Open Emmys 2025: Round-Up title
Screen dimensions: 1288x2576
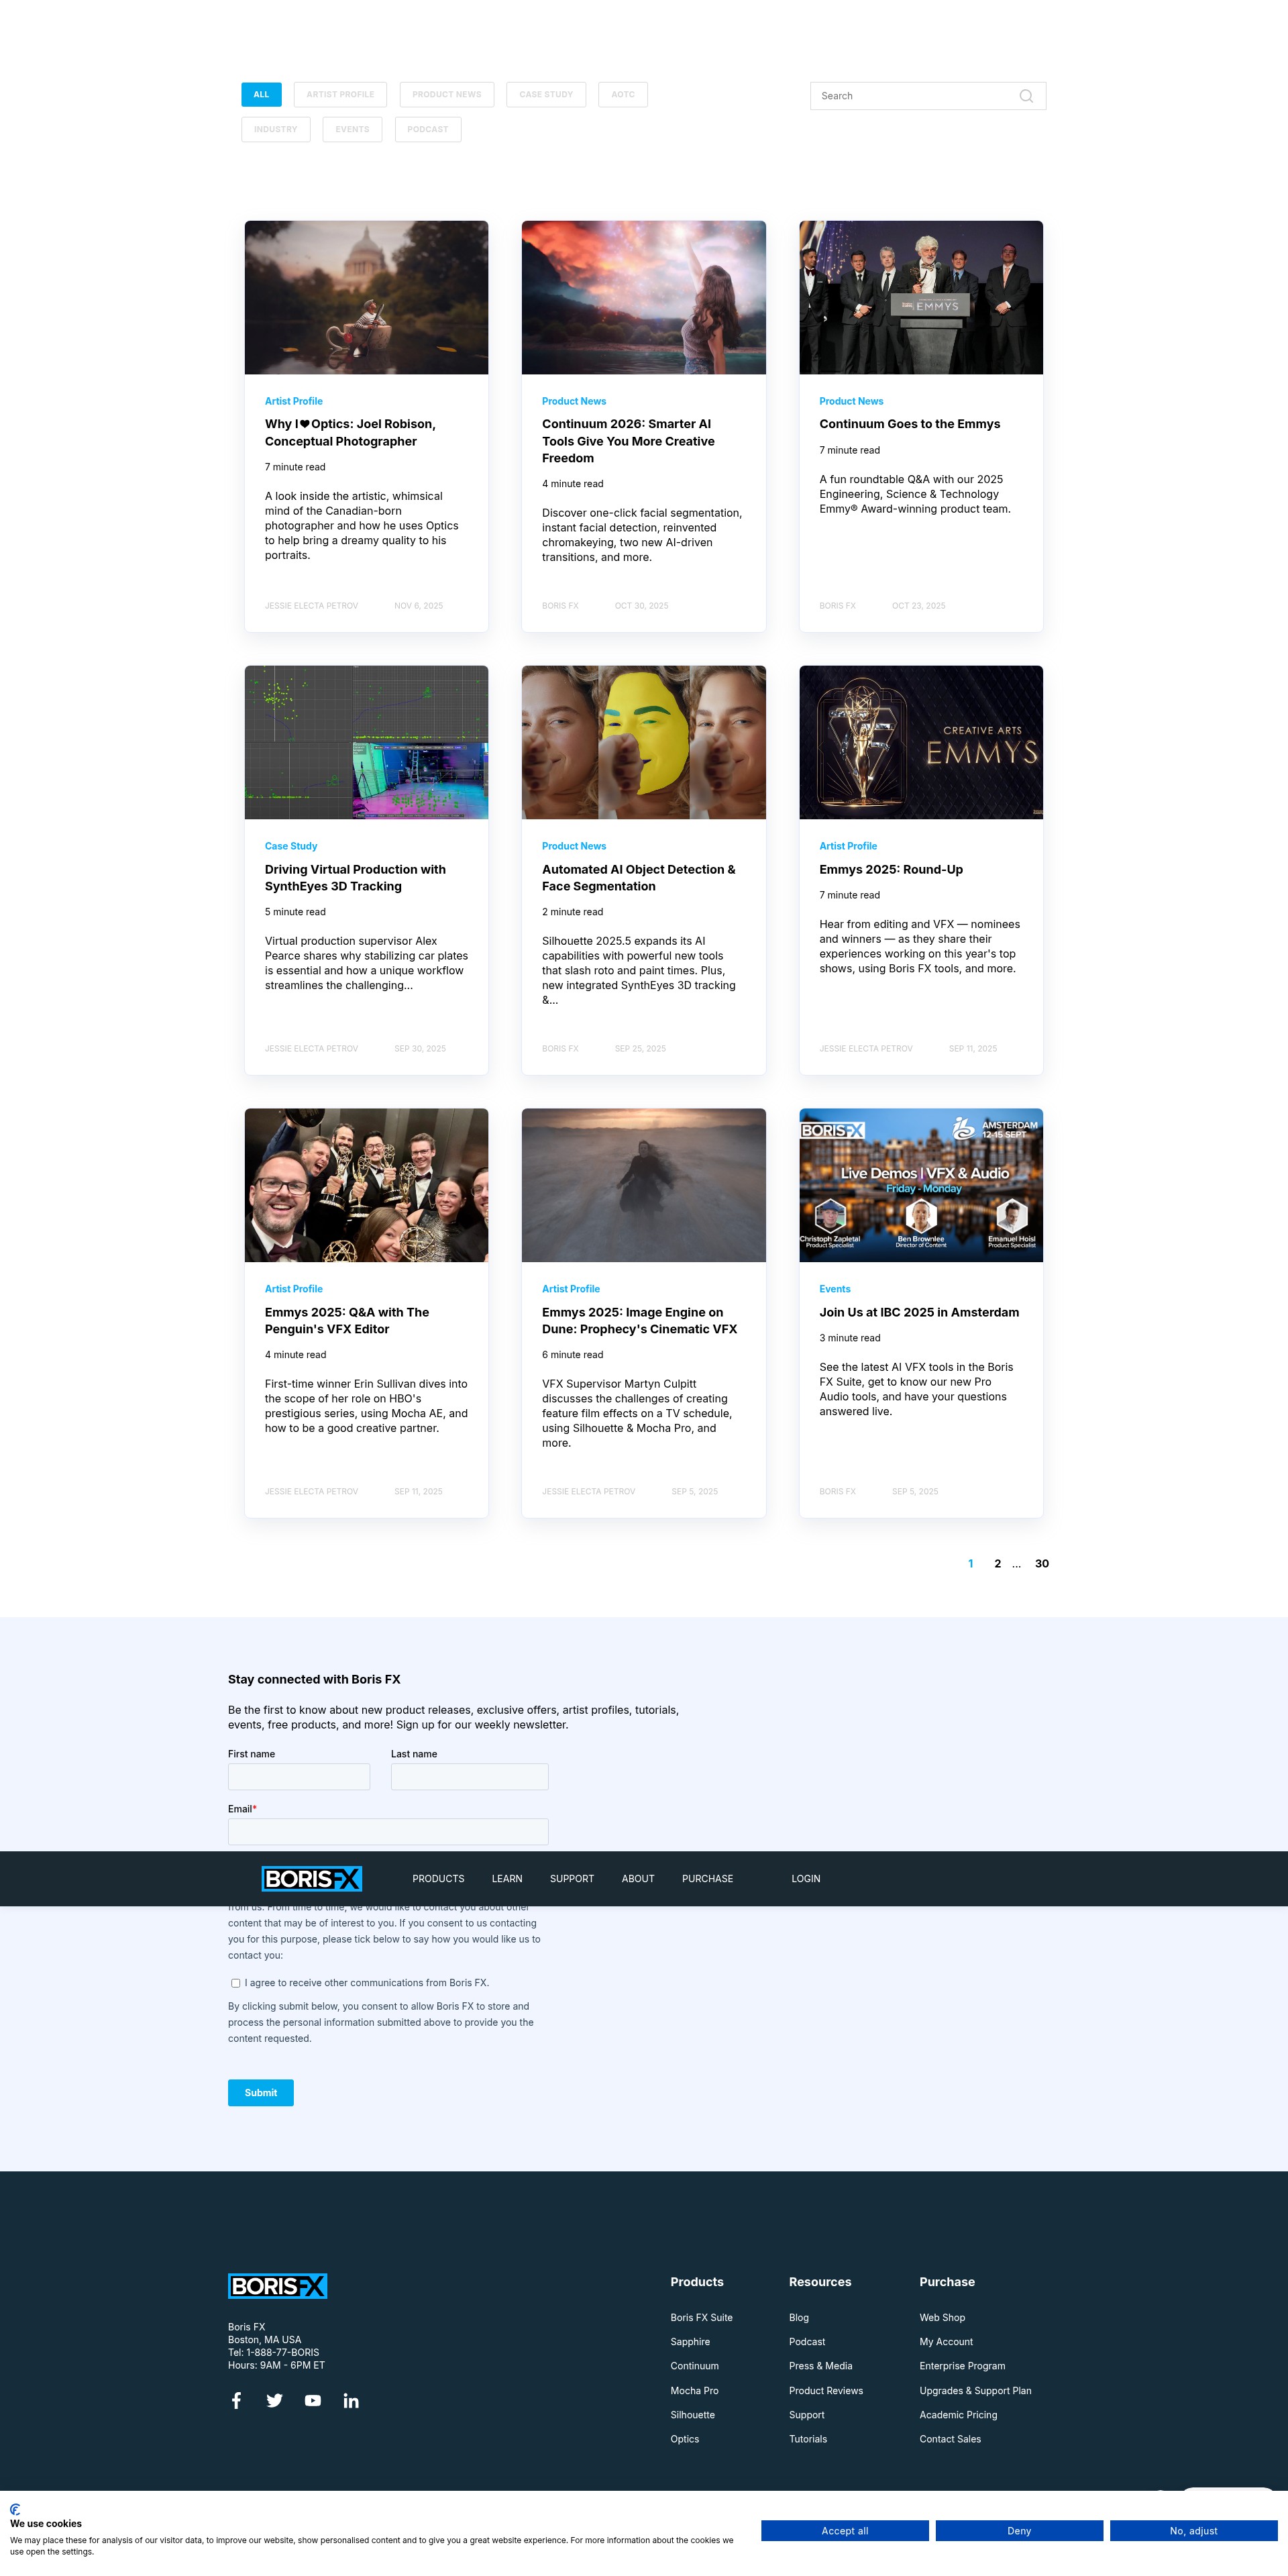coord(891,870)
